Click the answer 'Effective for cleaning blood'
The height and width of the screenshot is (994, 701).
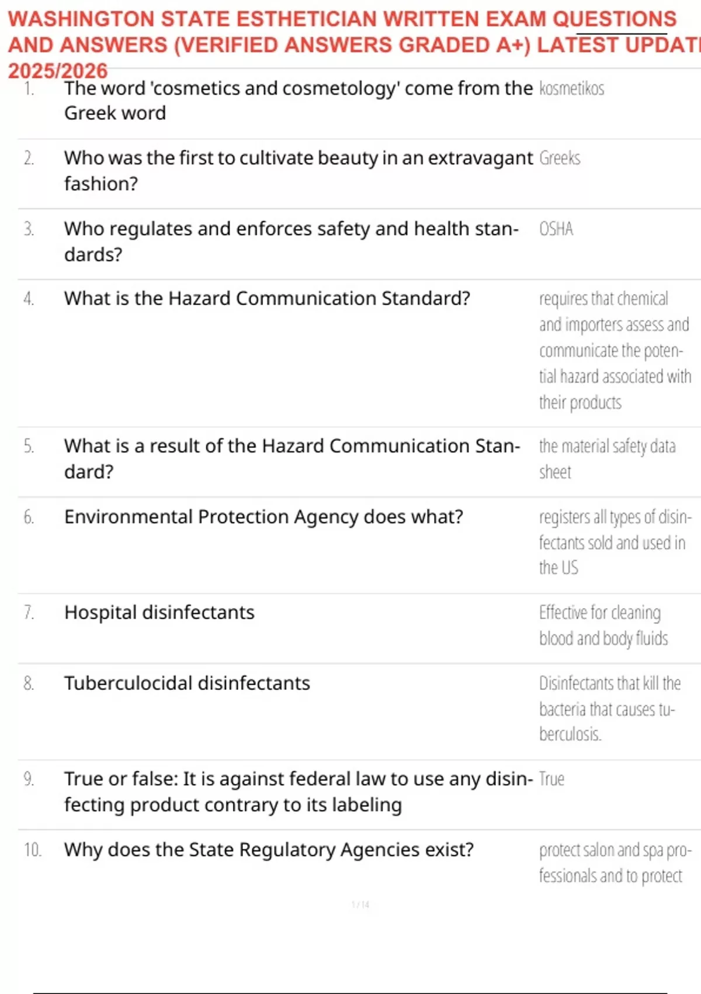tap(603, 625)
